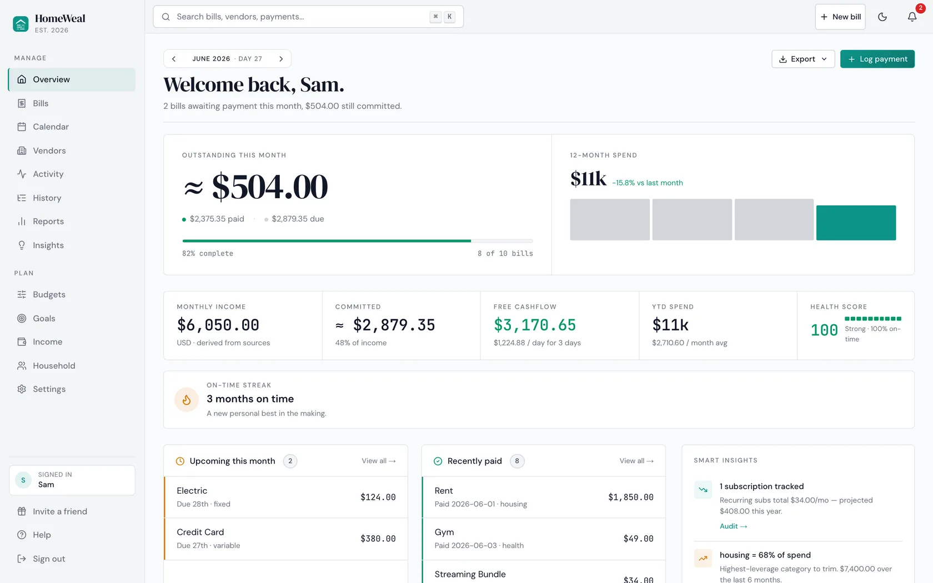
Task: Select Reports in the sidebar
Action: click(72, 221)
